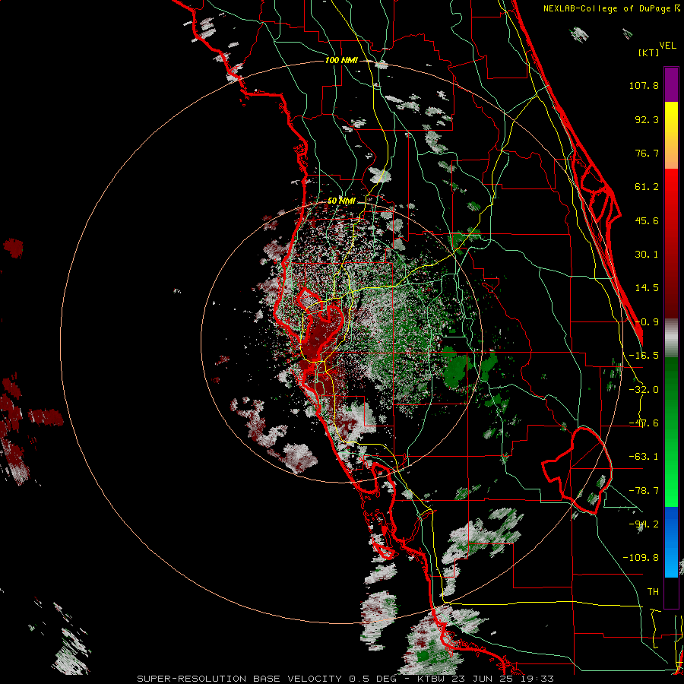Pick the blue segment of velocity scale
Viewport: 684px width, 684px height.
[x=671, y=542]
